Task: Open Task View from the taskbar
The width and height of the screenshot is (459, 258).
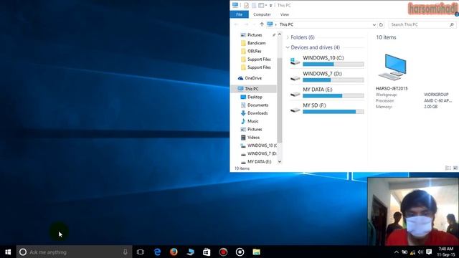Action: click(x=141, y=252)
